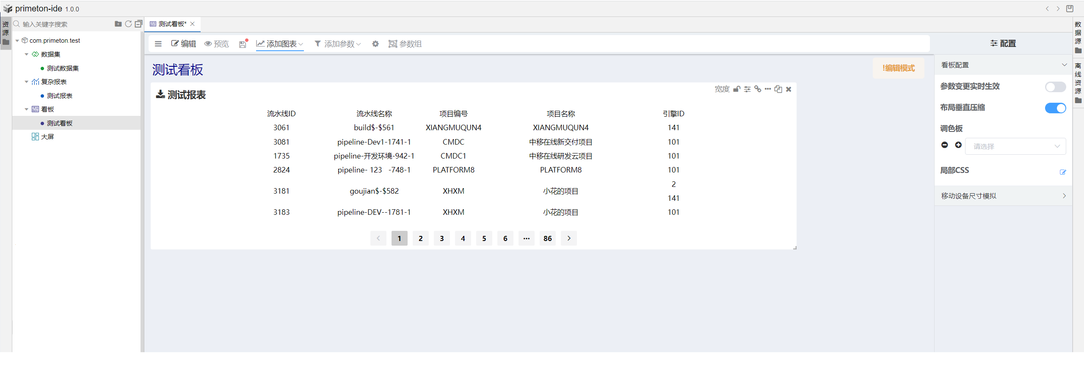Open the 调色板 请选择 dropdown
This screenshot has width=1084, height=386.
1015,146
